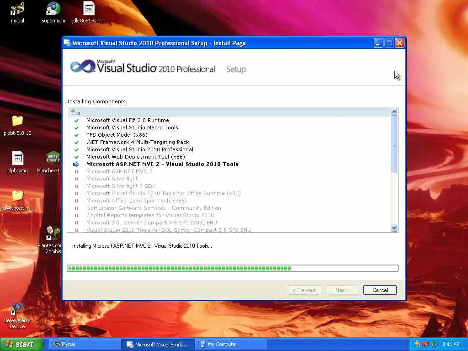Select '.NET Framework 4 Multi-Targeting Pack' text
This screenshot has height=351, width=468.
coord(138,142)
